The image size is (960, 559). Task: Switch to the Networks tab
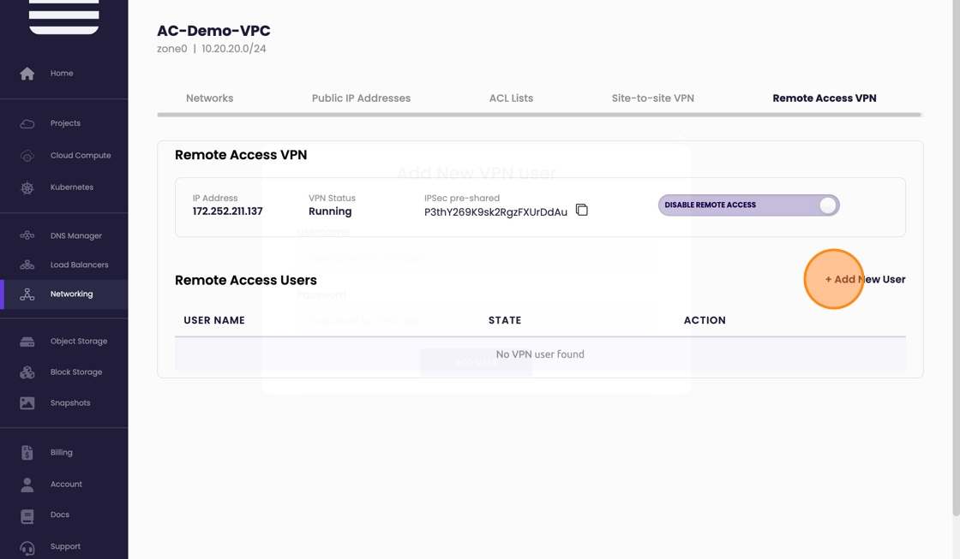209,98
